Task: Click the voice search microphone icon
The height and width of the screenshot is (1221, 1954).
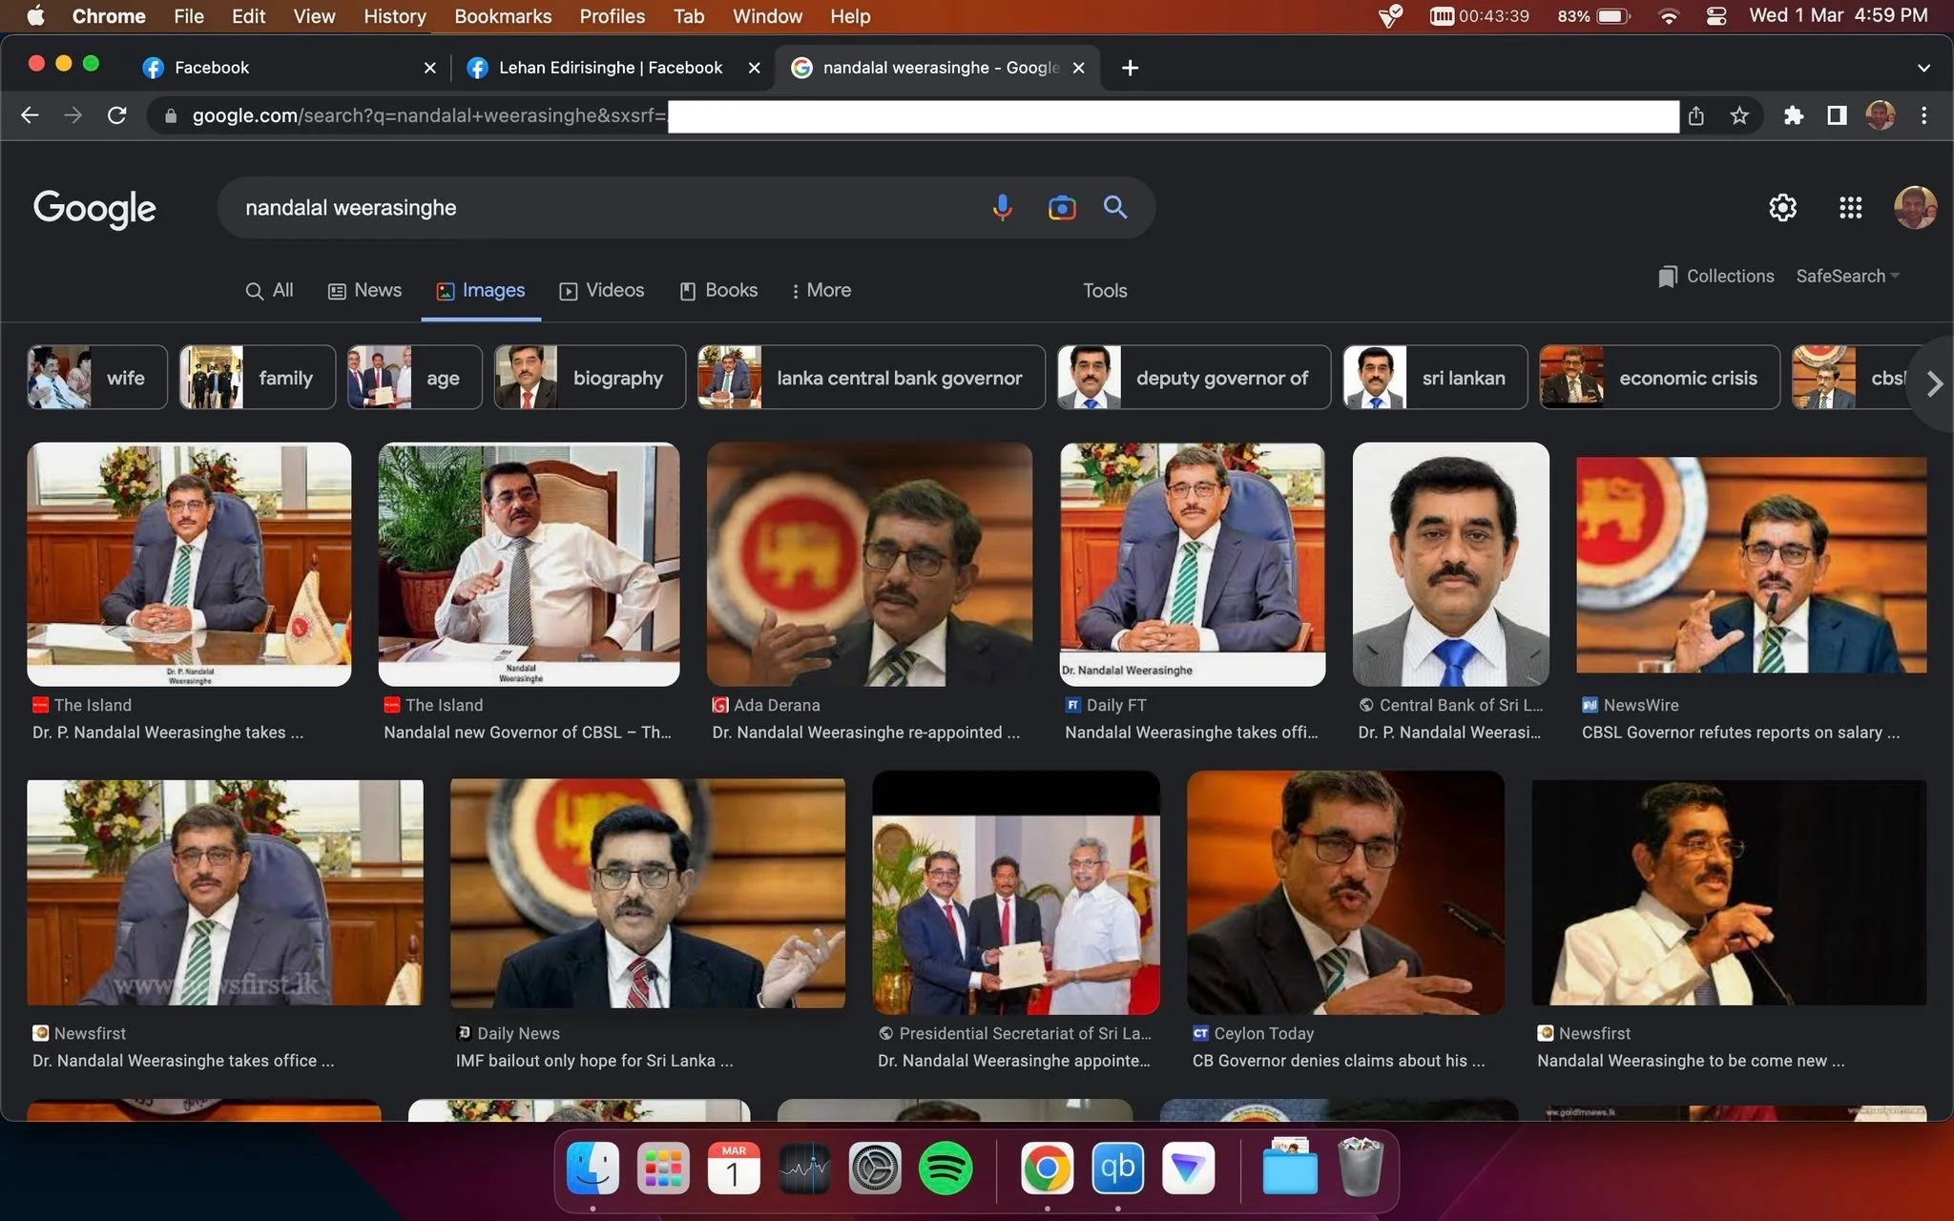Action: 1002,207
